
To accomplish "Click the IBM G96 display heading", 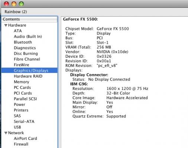I will click(x=79, y=84).
